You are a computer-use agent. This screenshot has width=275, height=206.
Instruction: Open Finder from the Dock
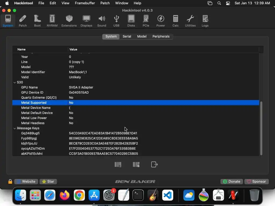[x=20, y=195]
